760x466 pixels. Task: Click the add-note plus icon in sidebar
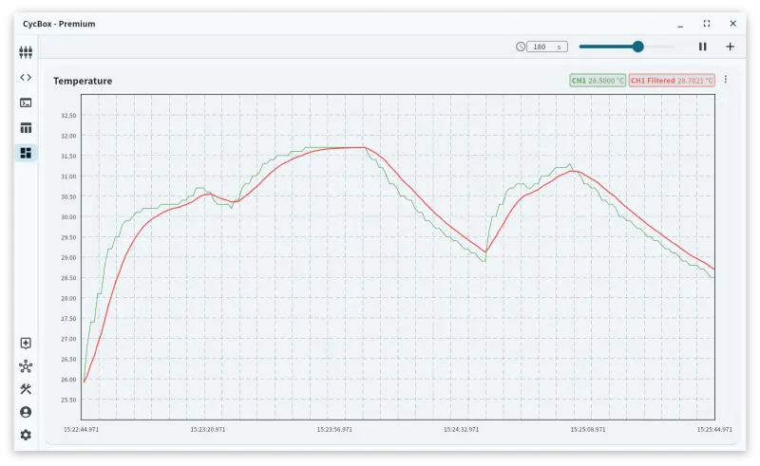coord(26,344)
